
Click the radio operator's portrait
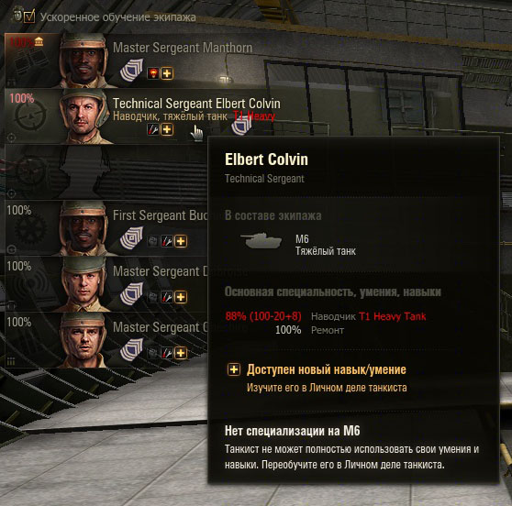pyautogui.click(x=84, y=284)
